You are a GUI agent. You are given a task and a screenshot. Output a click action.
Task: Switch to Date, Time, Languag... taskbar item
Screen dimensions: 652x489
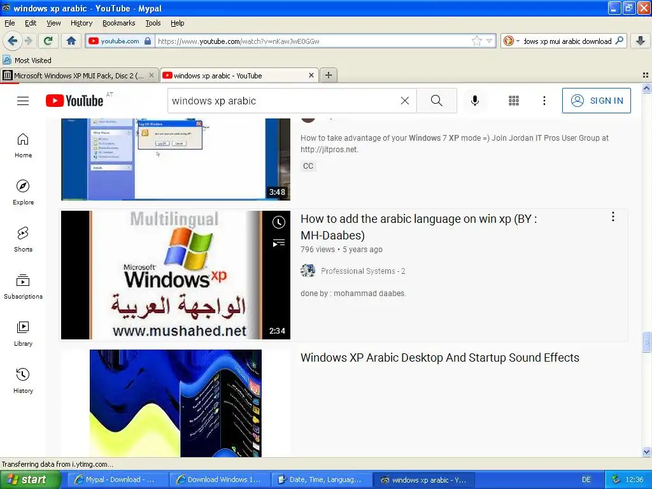click(x=322, y=479)
